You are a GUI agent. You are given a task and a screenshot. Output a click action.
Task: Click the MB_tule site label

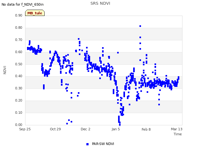pyautogui.click(x=35, y=13)
